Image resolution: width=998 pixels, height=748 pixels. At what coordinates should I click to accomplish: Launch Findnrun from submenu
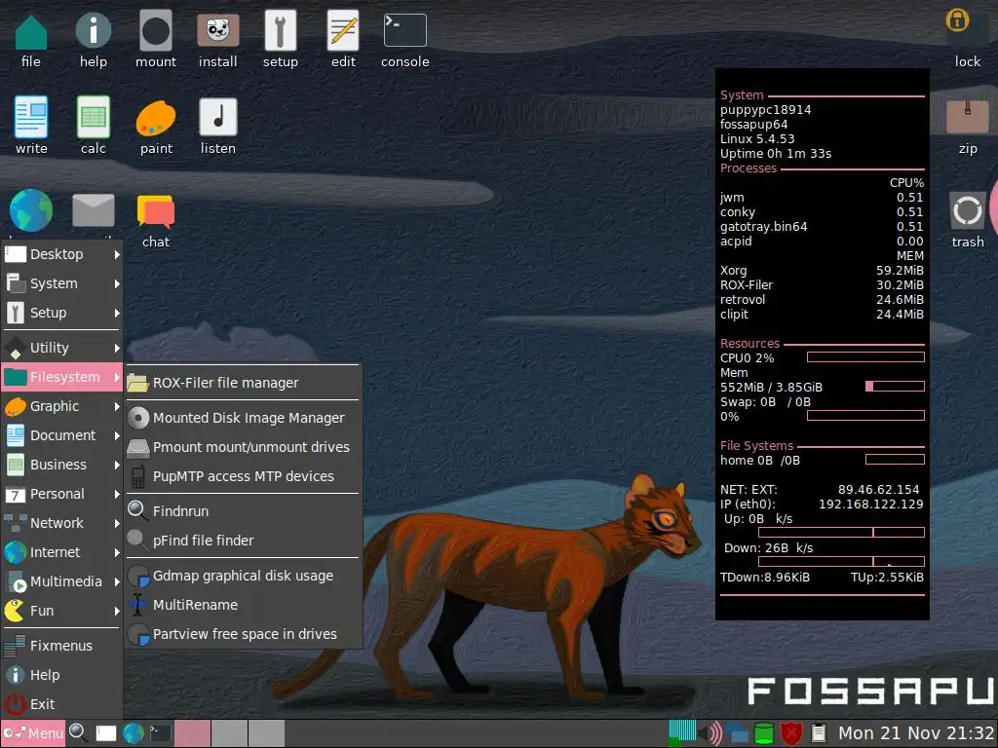point(243,511)
